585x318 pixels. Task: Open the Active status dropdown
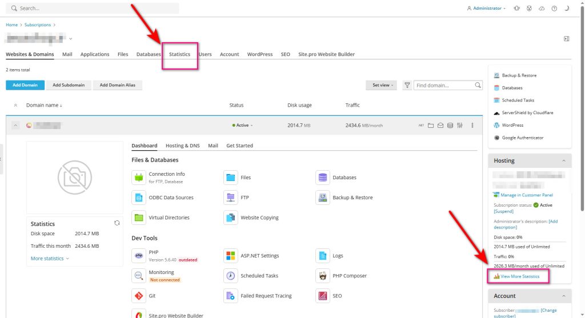(243, 126)
